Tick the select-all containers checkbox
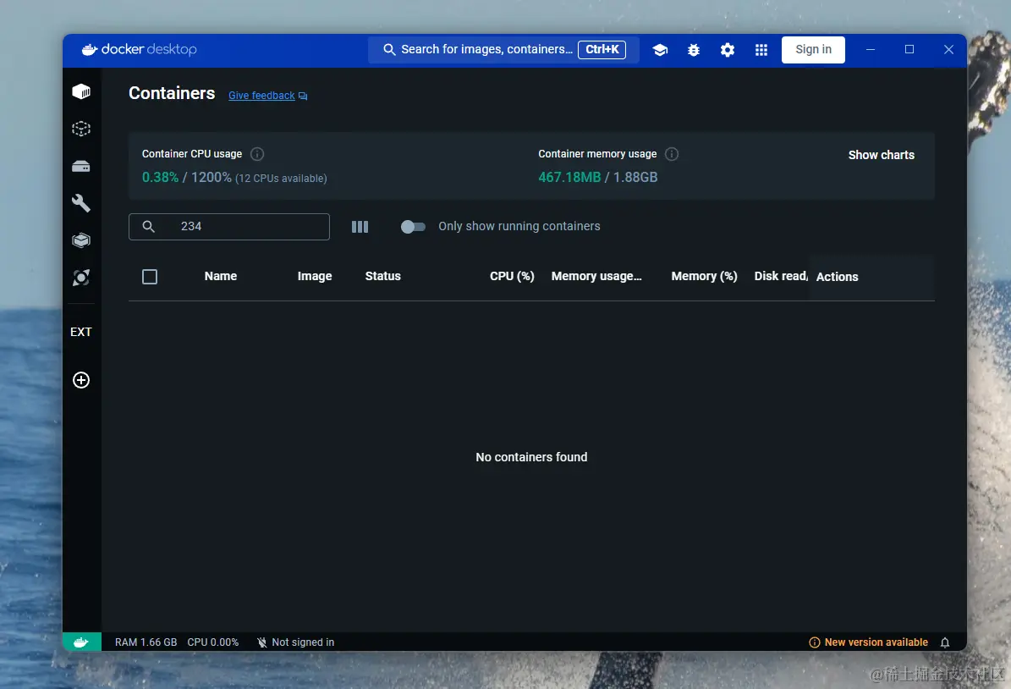The width and height of the screenshot is (1011, 689). coord(150,277)
